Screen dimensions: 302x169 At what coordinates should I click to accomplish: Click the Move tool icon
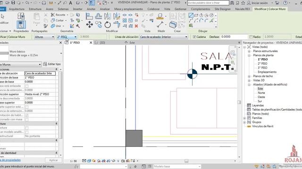pos(89,24)
